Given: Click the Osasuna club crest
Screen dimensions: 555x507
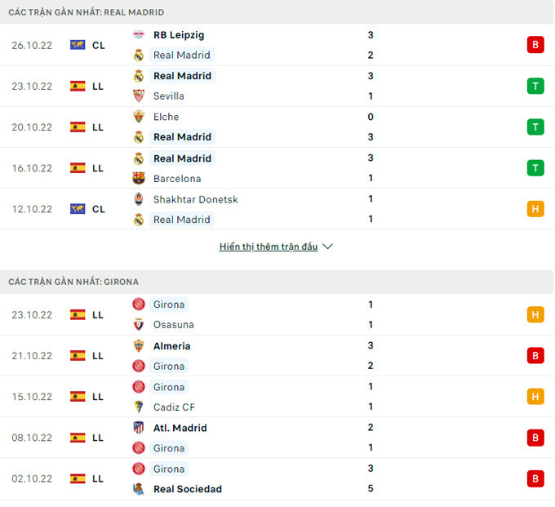Looking at the screenshot, I should tap(139, 325).
